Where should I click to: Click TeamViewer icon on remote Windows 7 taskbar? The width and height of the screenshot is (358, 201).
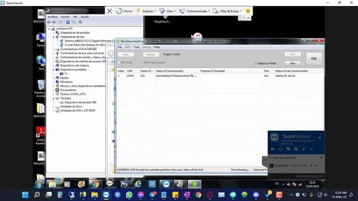pos(166,184)
